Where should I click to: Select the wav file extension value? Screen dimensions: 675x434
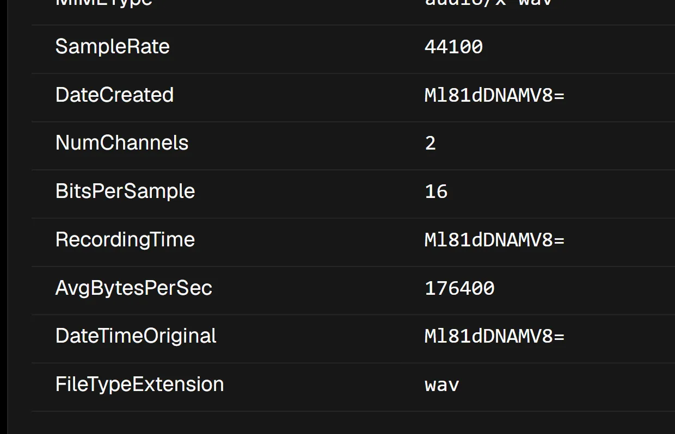coord(442,385)
